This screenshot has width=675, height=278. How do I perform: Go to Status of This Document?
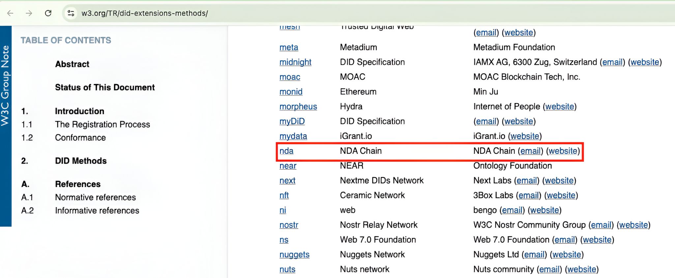[x=105, y=87]
